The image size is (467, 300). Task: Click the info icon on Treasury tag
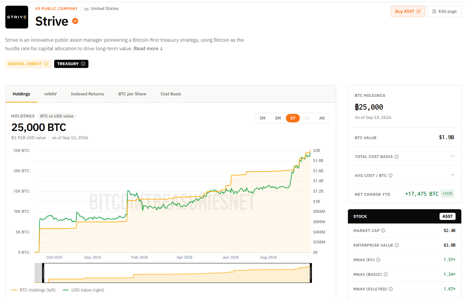(x=83, y=64)
